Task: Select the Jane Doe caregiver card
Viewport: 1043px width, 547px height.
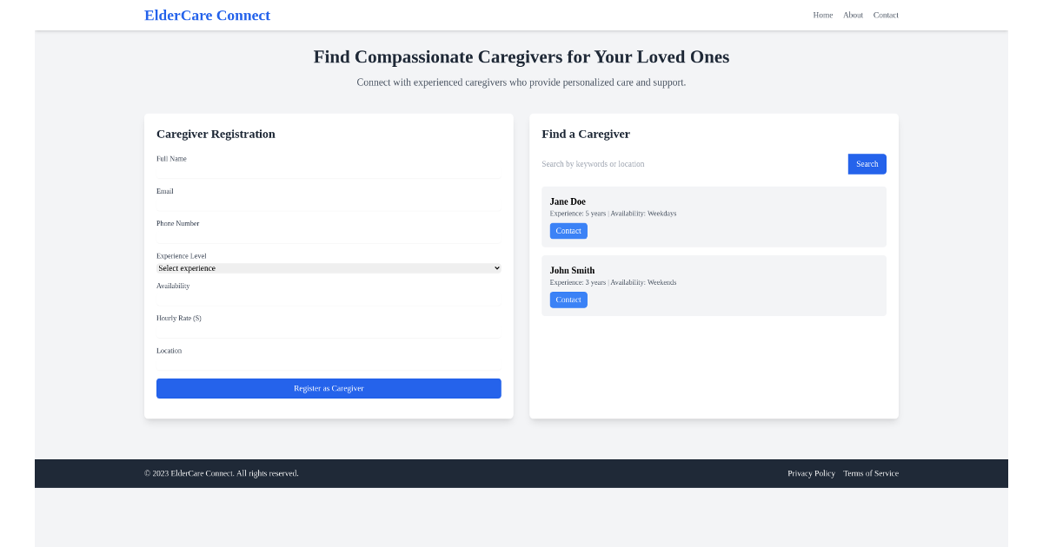Action: pyautogui.click(x=714, y=216)
